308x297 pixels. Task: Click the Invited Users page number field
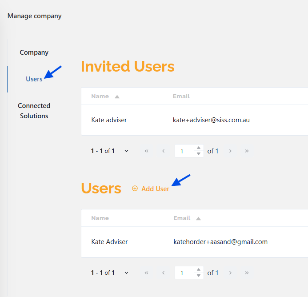[184, 151]
